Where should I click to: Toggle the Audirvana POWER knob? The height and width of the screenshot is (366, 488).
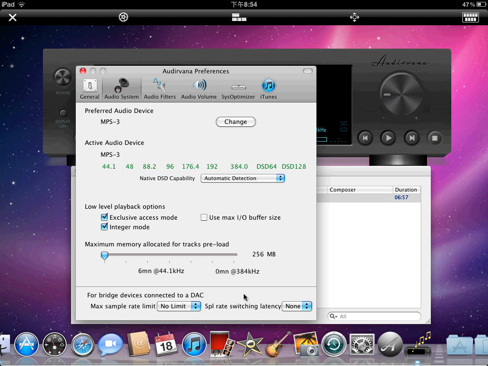tap(63, 77)
